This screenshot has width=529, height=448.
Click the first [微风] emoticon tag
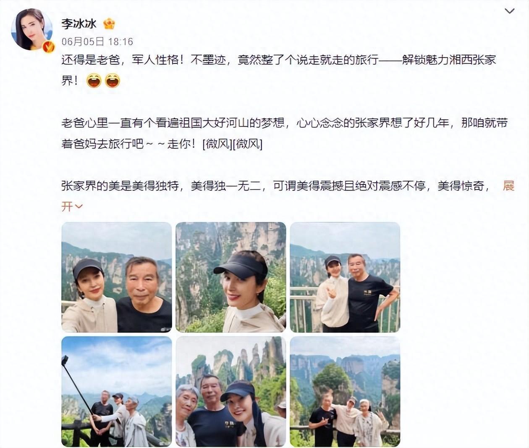pos(217,144)
